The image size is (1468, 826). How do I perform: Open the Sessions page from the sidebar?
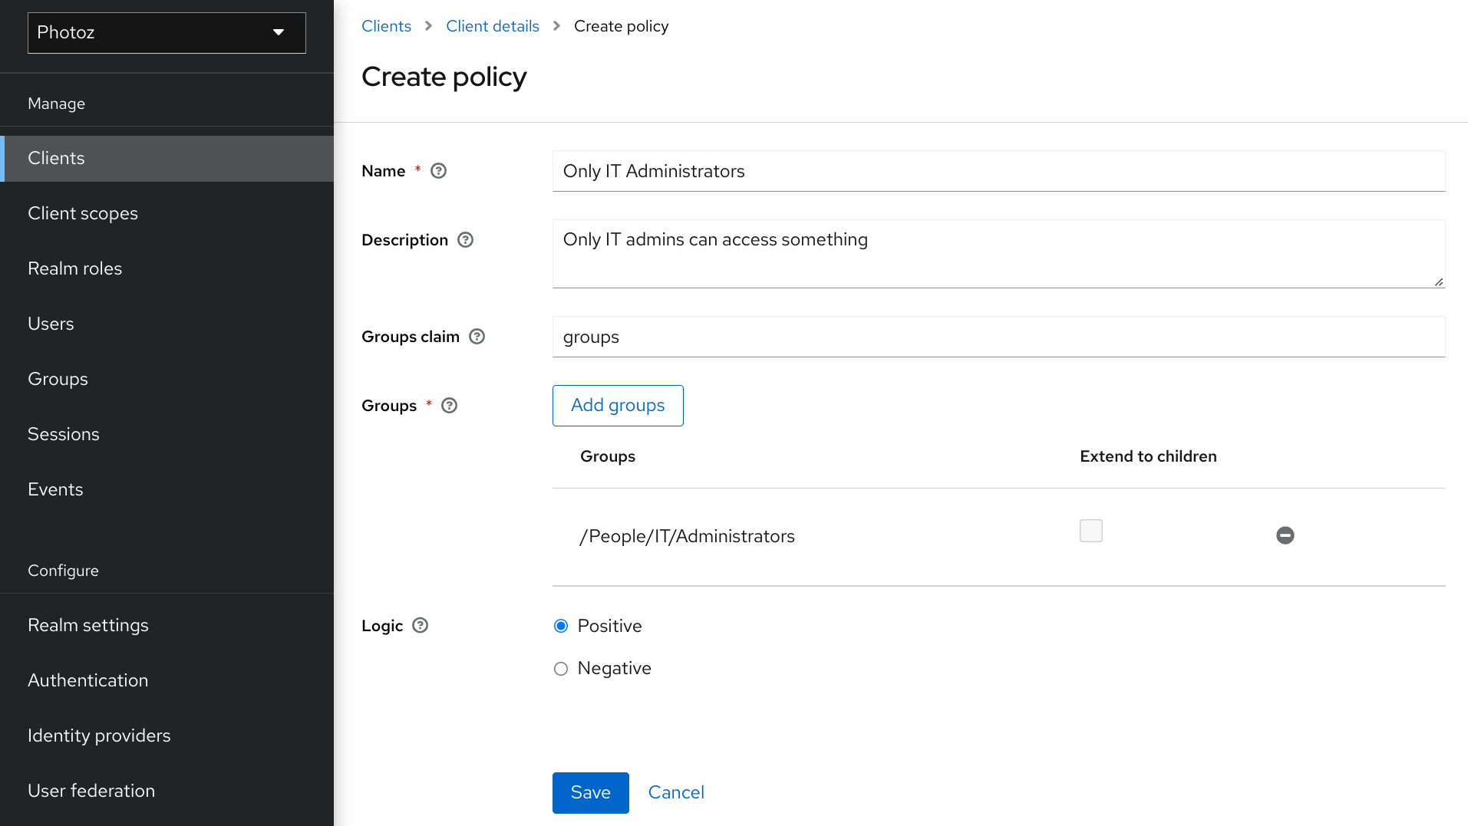point(63,434)
